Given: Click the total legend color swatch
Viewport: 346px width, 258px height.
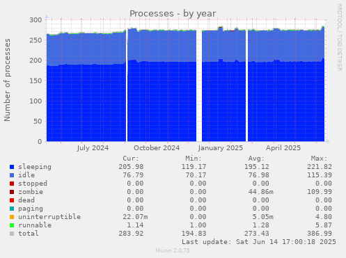Looking at the screenshot, I should pyautogui.click(x=12, y=234).
